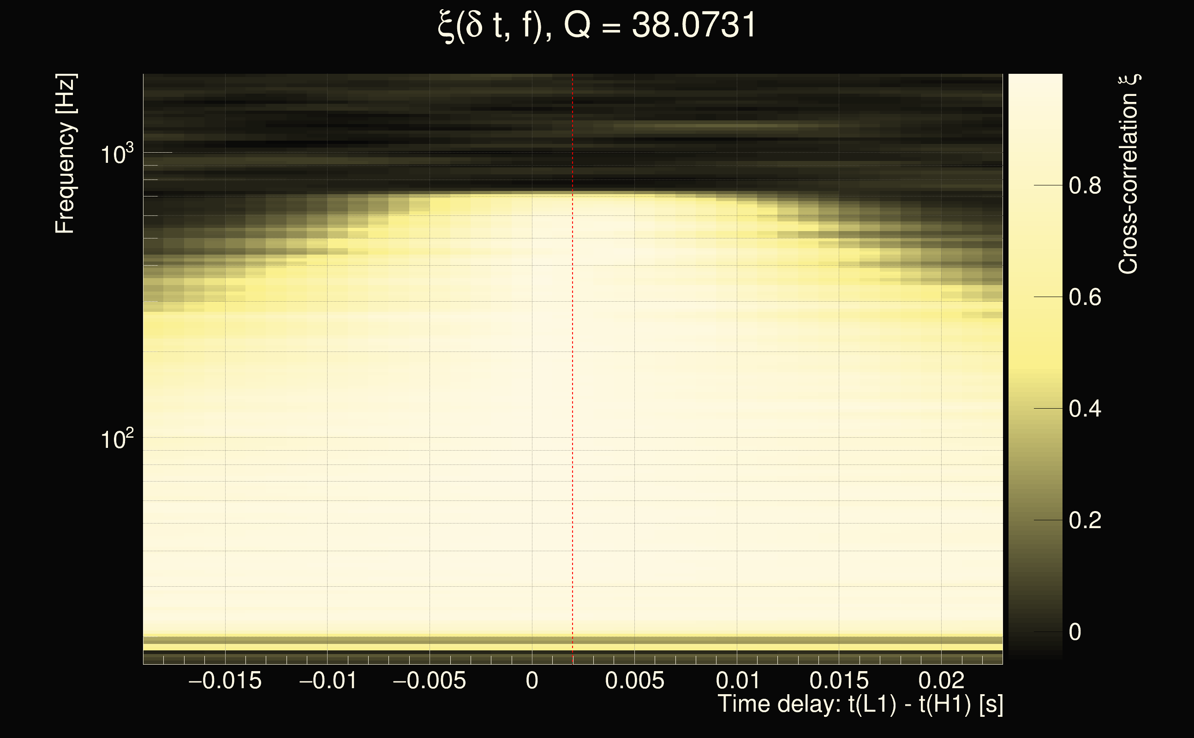
Task: Click the 10² frequency tick label
Action: [x=117, y=439]
